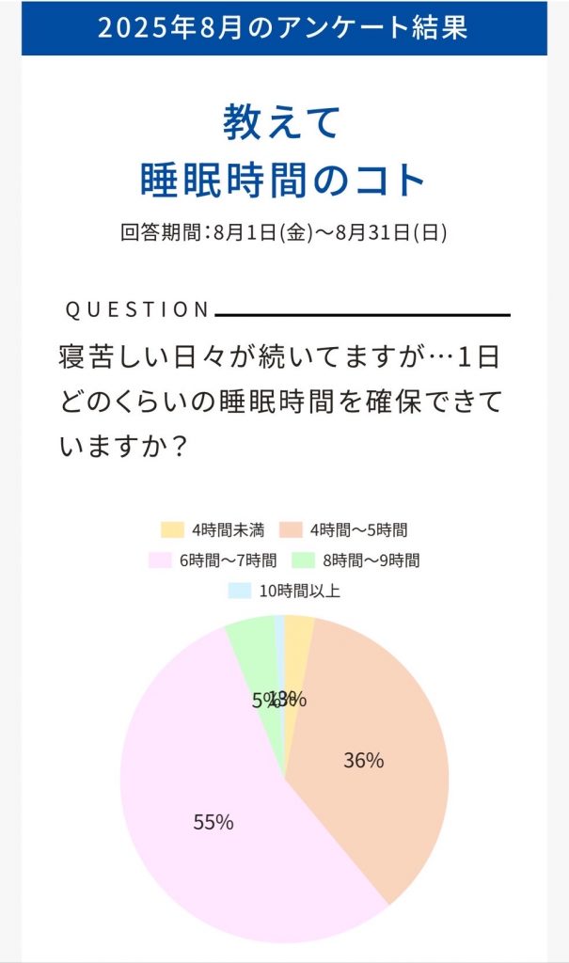569x963 pixels.
Task: Click the orange legend swatch for 4時間〜5時間
Action: pos(291,530)
